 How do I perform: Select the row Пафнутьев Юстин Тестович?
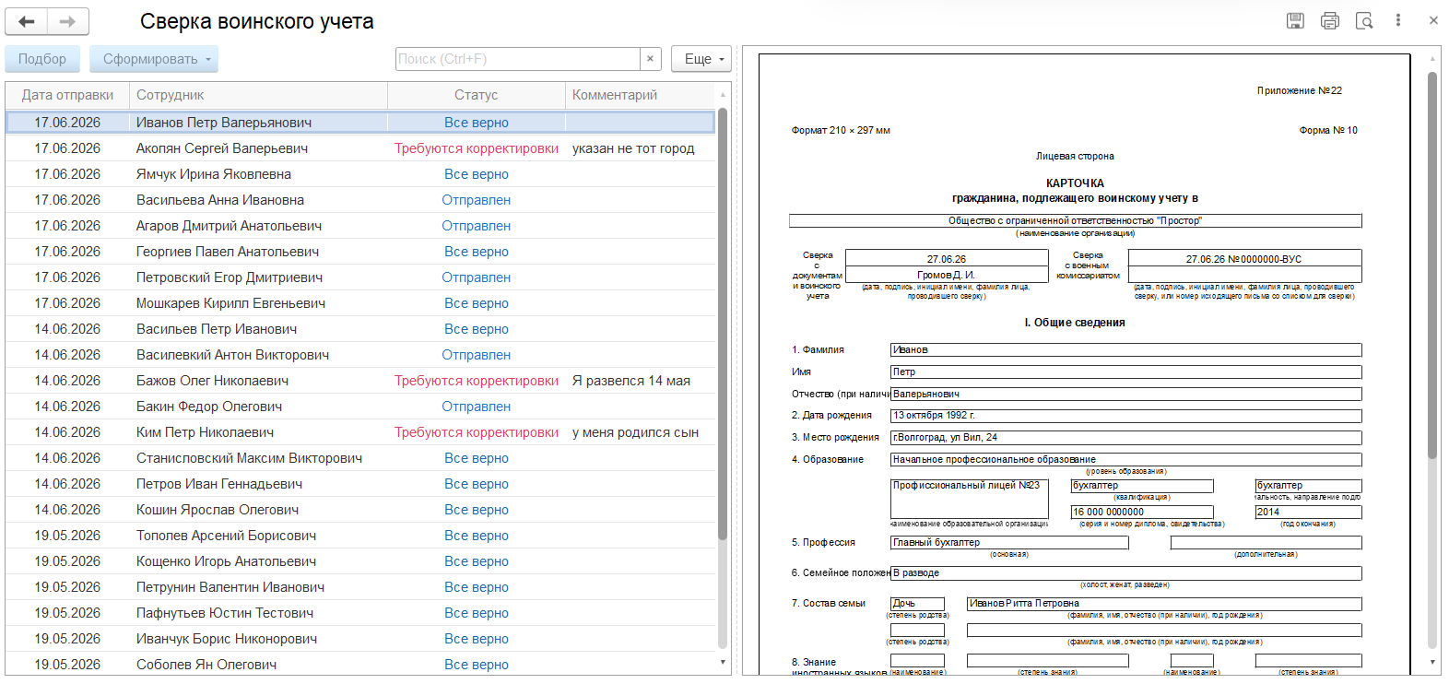point(360,613)
